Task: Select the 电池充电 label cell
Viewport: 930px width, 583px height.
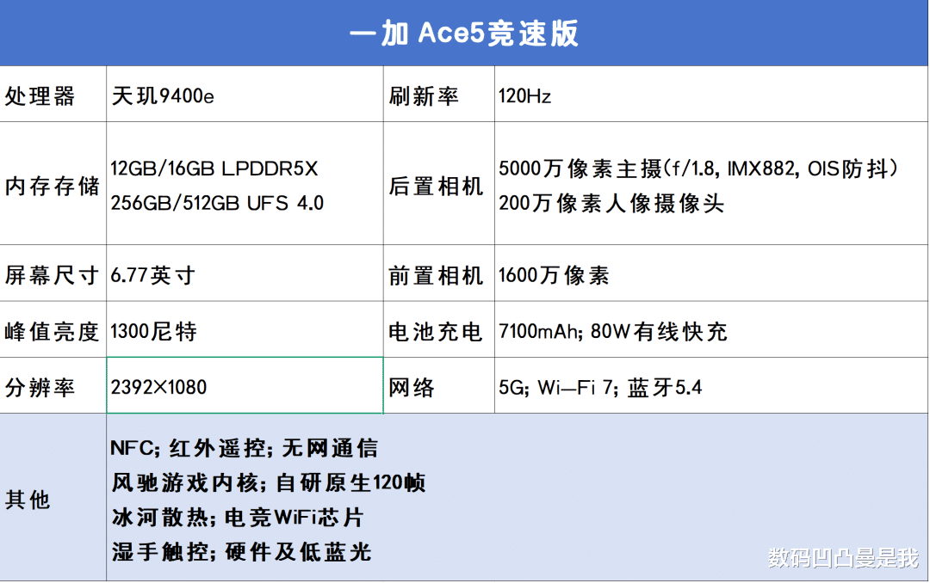Action: [x=439, y=329]
